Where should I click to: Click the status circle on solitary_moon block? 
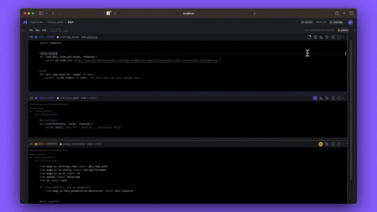click(339, 98)
